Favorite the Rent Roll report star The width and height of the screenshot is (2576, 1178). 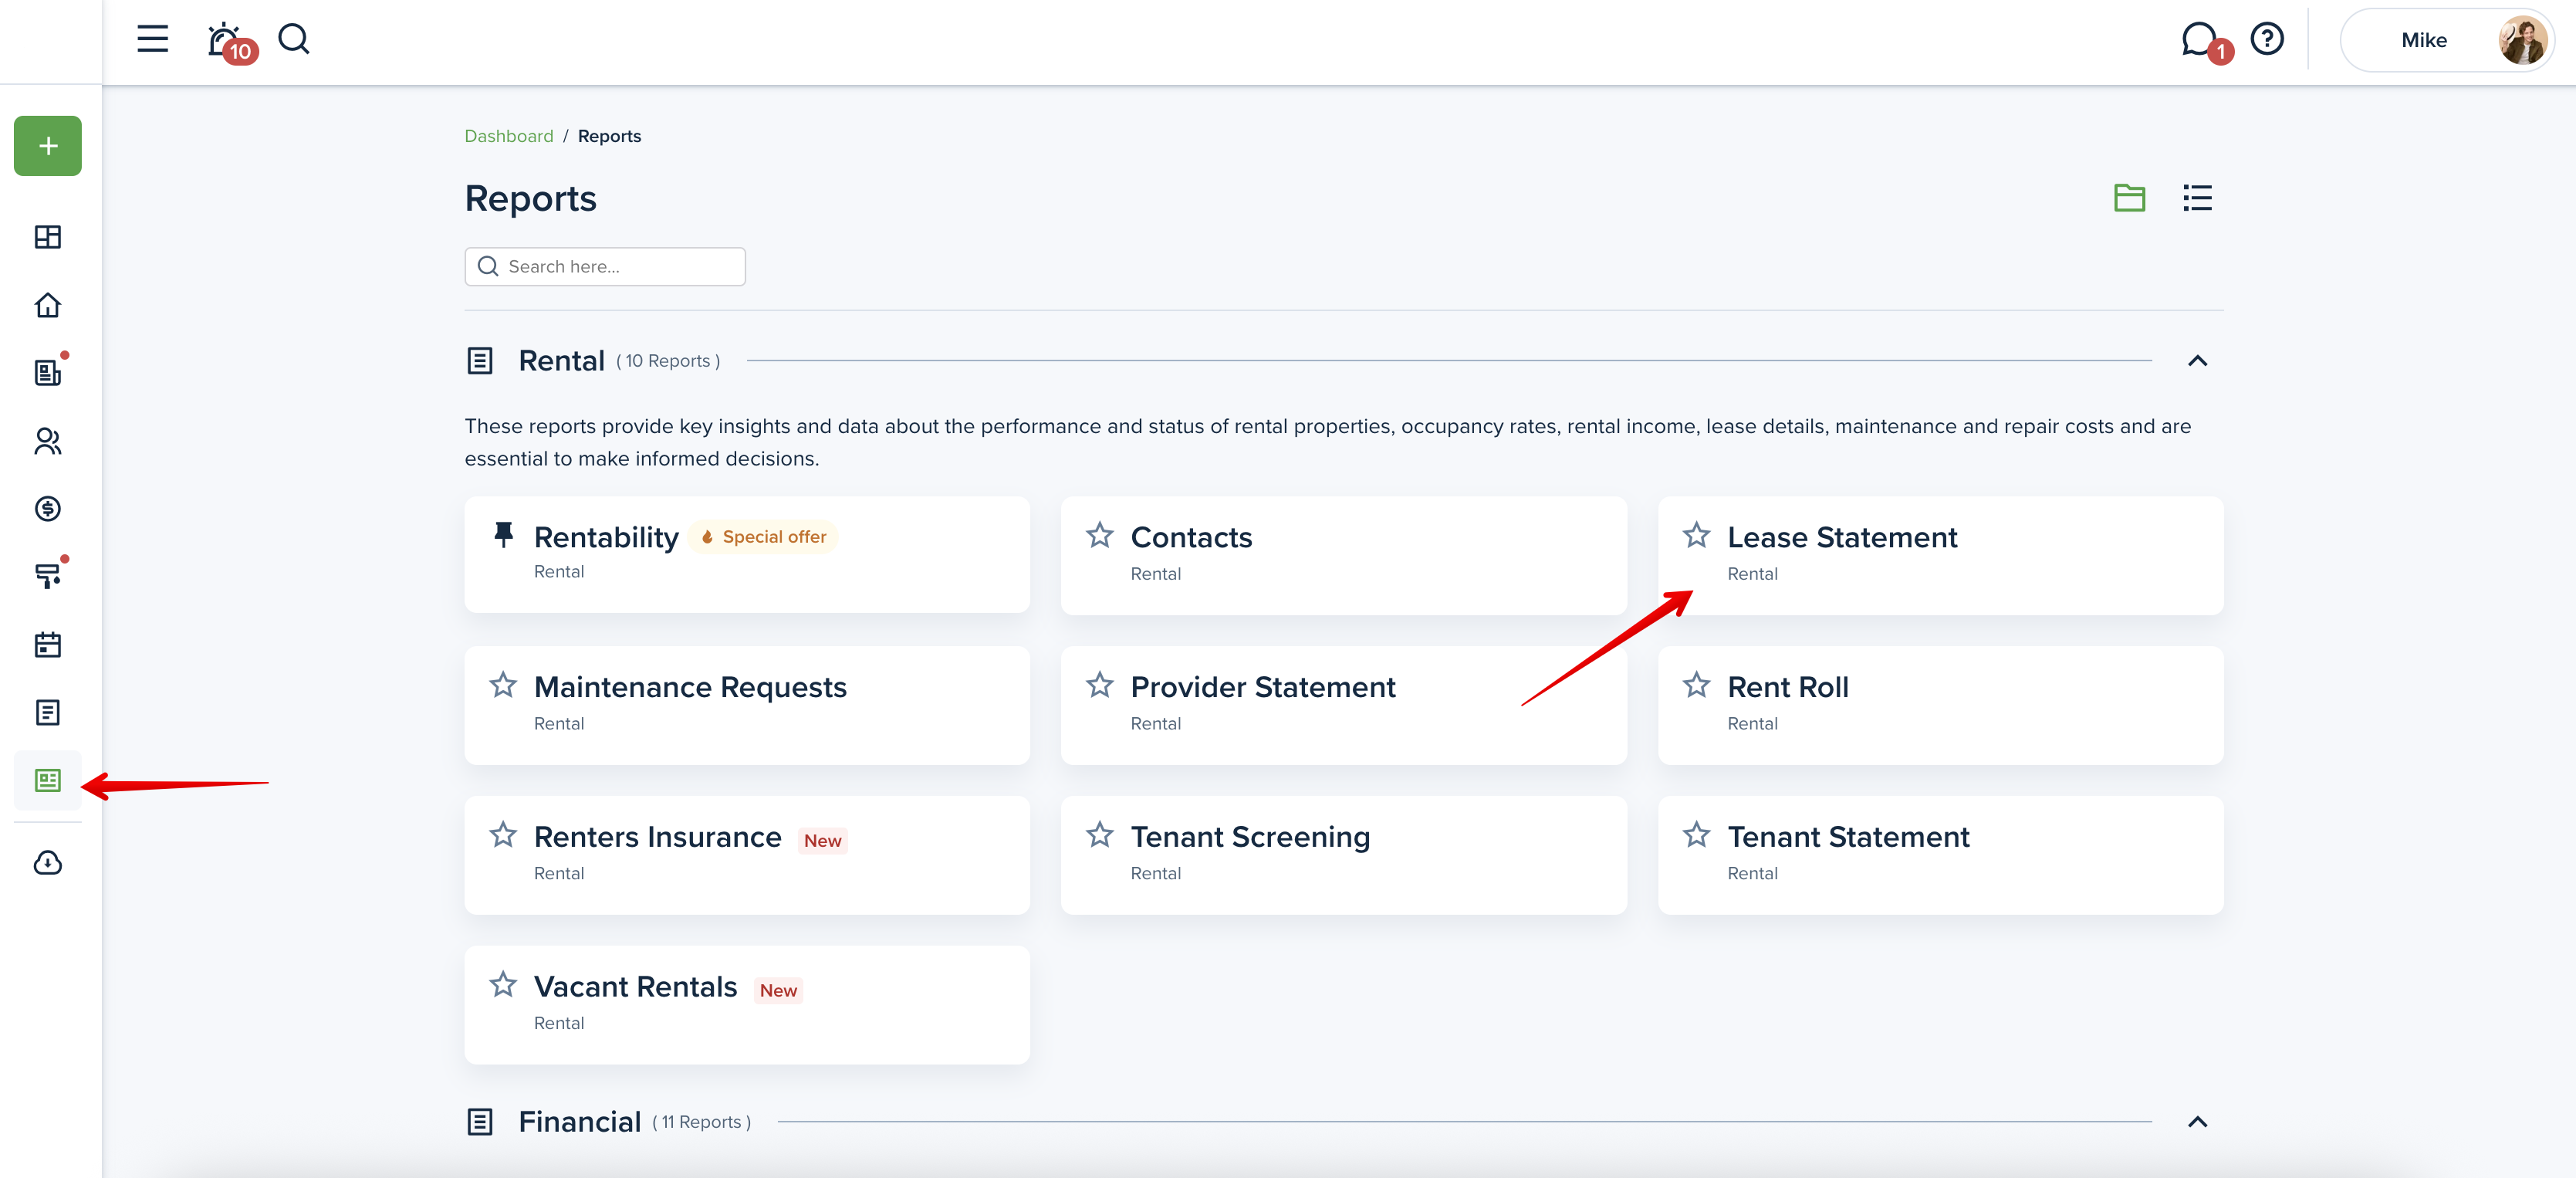tap(1696, 685)
